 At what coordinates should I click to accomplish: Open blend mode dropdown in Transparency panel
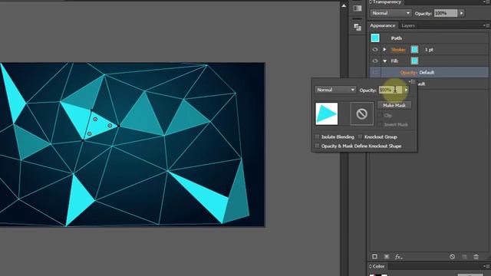point(390,13)
